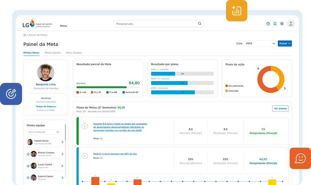Open the help question mark icon
Image resolution: width=311 pixels, height=185 pixels.
(x=268, y=24)
